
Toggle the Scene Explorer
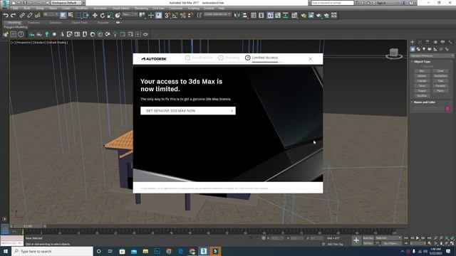tap(254, 16)
